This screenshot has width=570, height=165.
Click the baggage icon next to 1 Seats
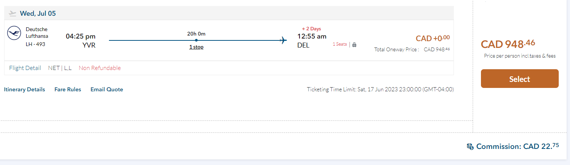[x=354, y=44]
